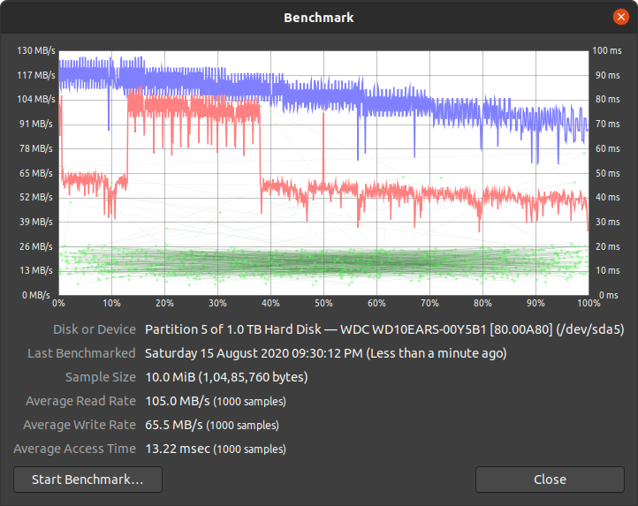The width and height of the screenshot is (638, 506).
Task: Click the Close button at bottom
Action: click(x=550, y=480)
